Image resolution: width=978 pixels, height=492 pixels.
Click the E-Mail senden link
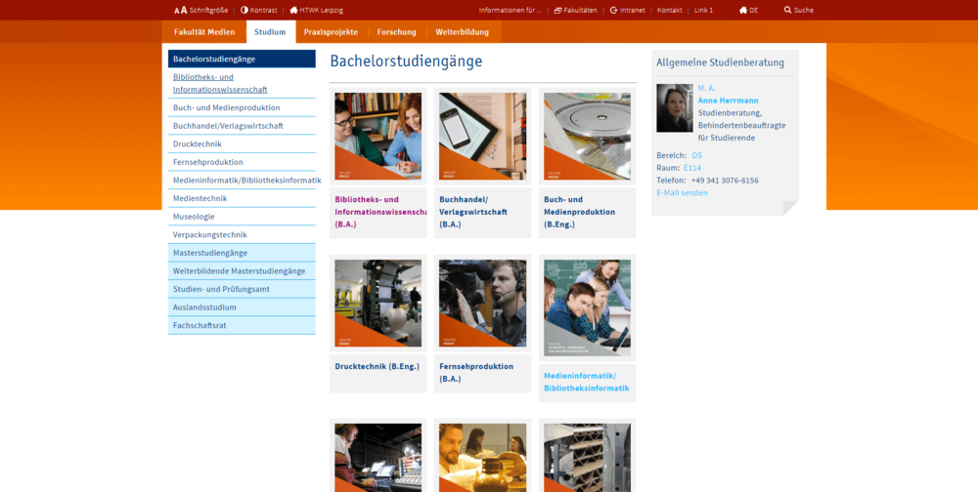pos(682,192)
